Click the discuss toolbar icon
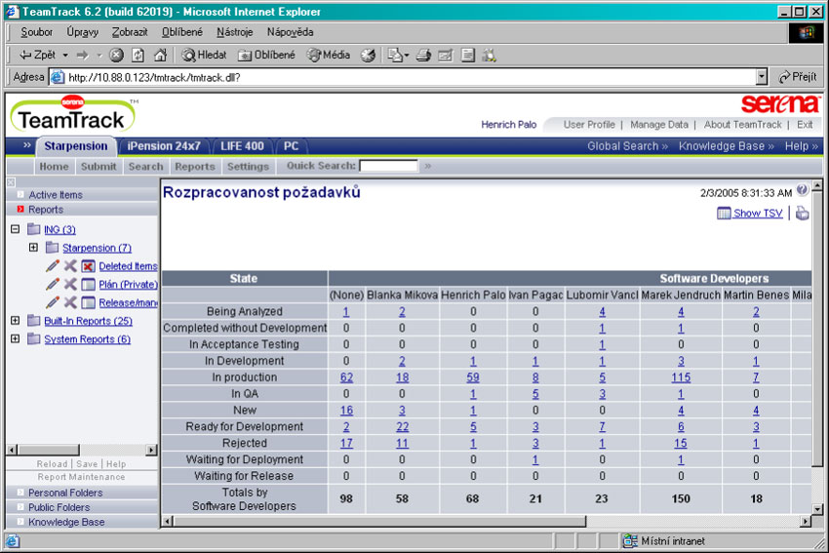Screen dimensions: 829x553 click(x=468, y=55)
